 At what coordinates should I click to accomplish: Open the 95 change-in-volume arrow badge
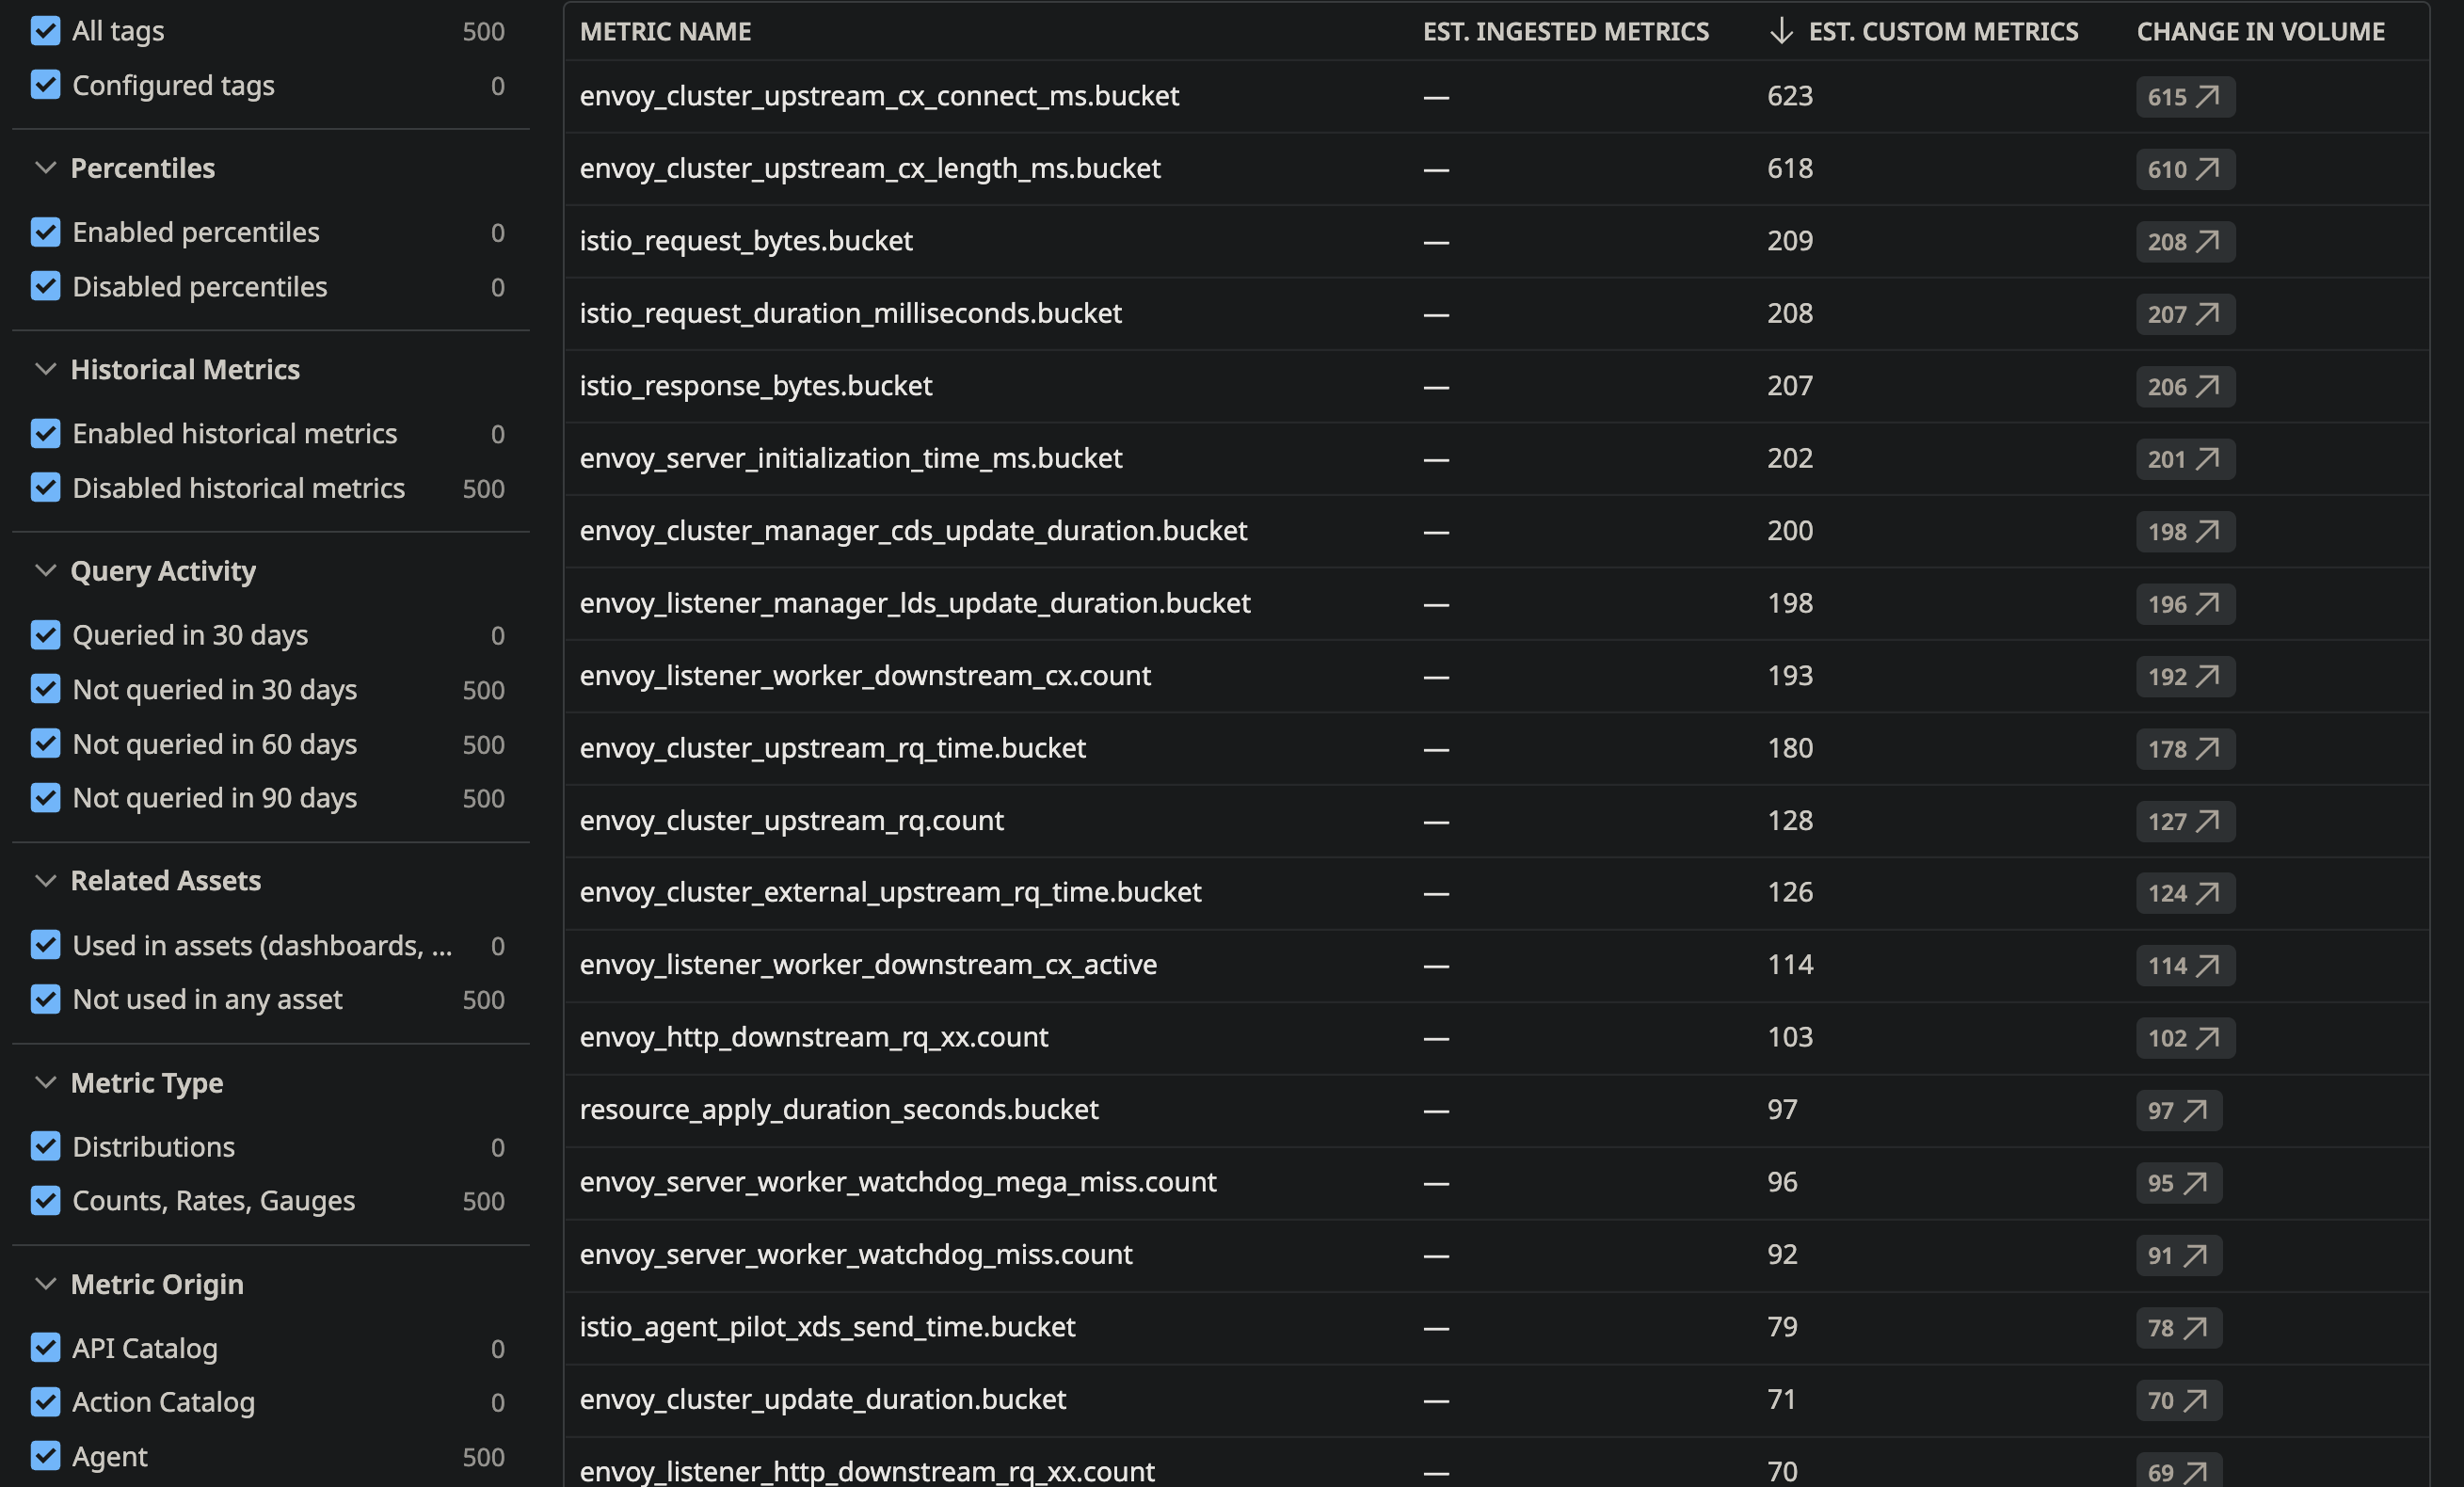(2179, 1183)
